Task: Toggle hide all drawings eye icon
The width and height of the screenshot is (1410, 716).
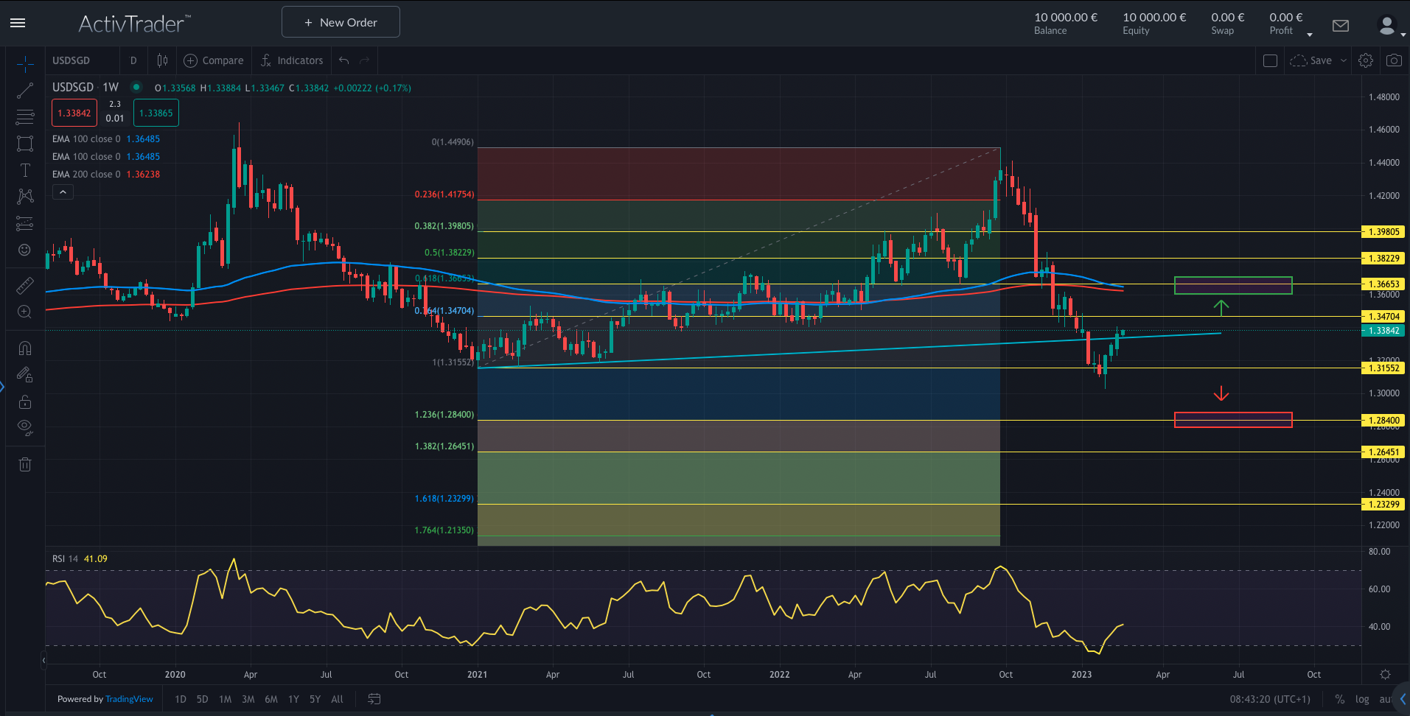Action: click(24, 427)
